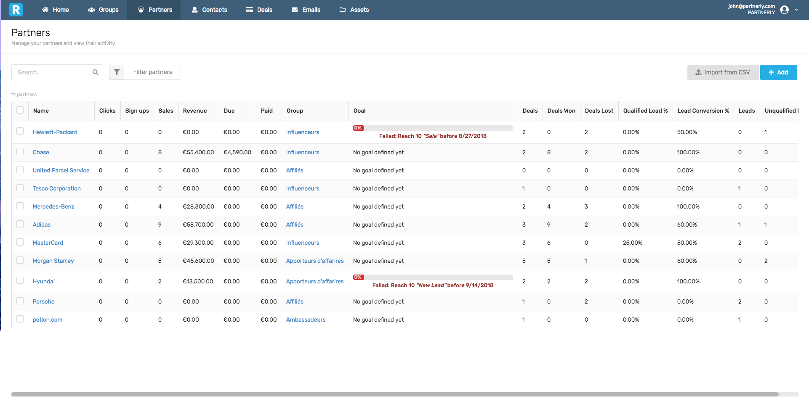This screenshot has width=809, height=407.
Task: Go to the Assets menu
Action: 354,10
